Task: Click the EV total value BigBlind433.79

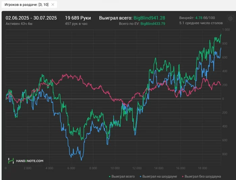Action: pyautogui.click(x=153, y=24)
